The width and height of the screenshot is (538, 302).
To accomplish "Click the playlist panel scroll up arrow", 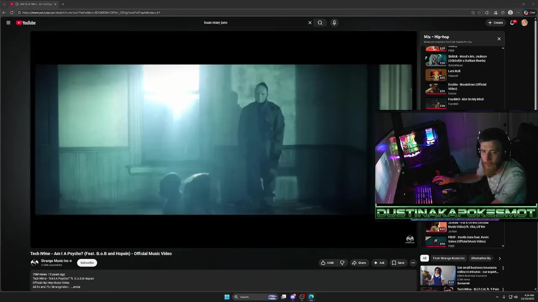I will (x=503, y=48).
